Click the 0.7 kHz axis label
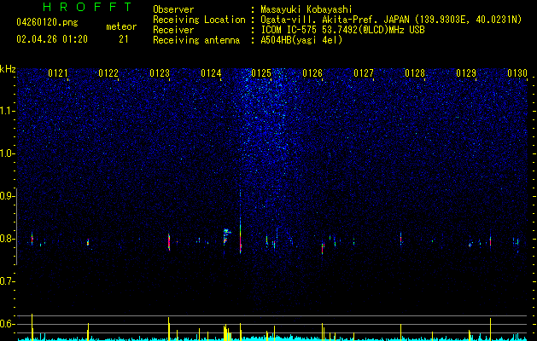537x341 pixels. [7, 281]
